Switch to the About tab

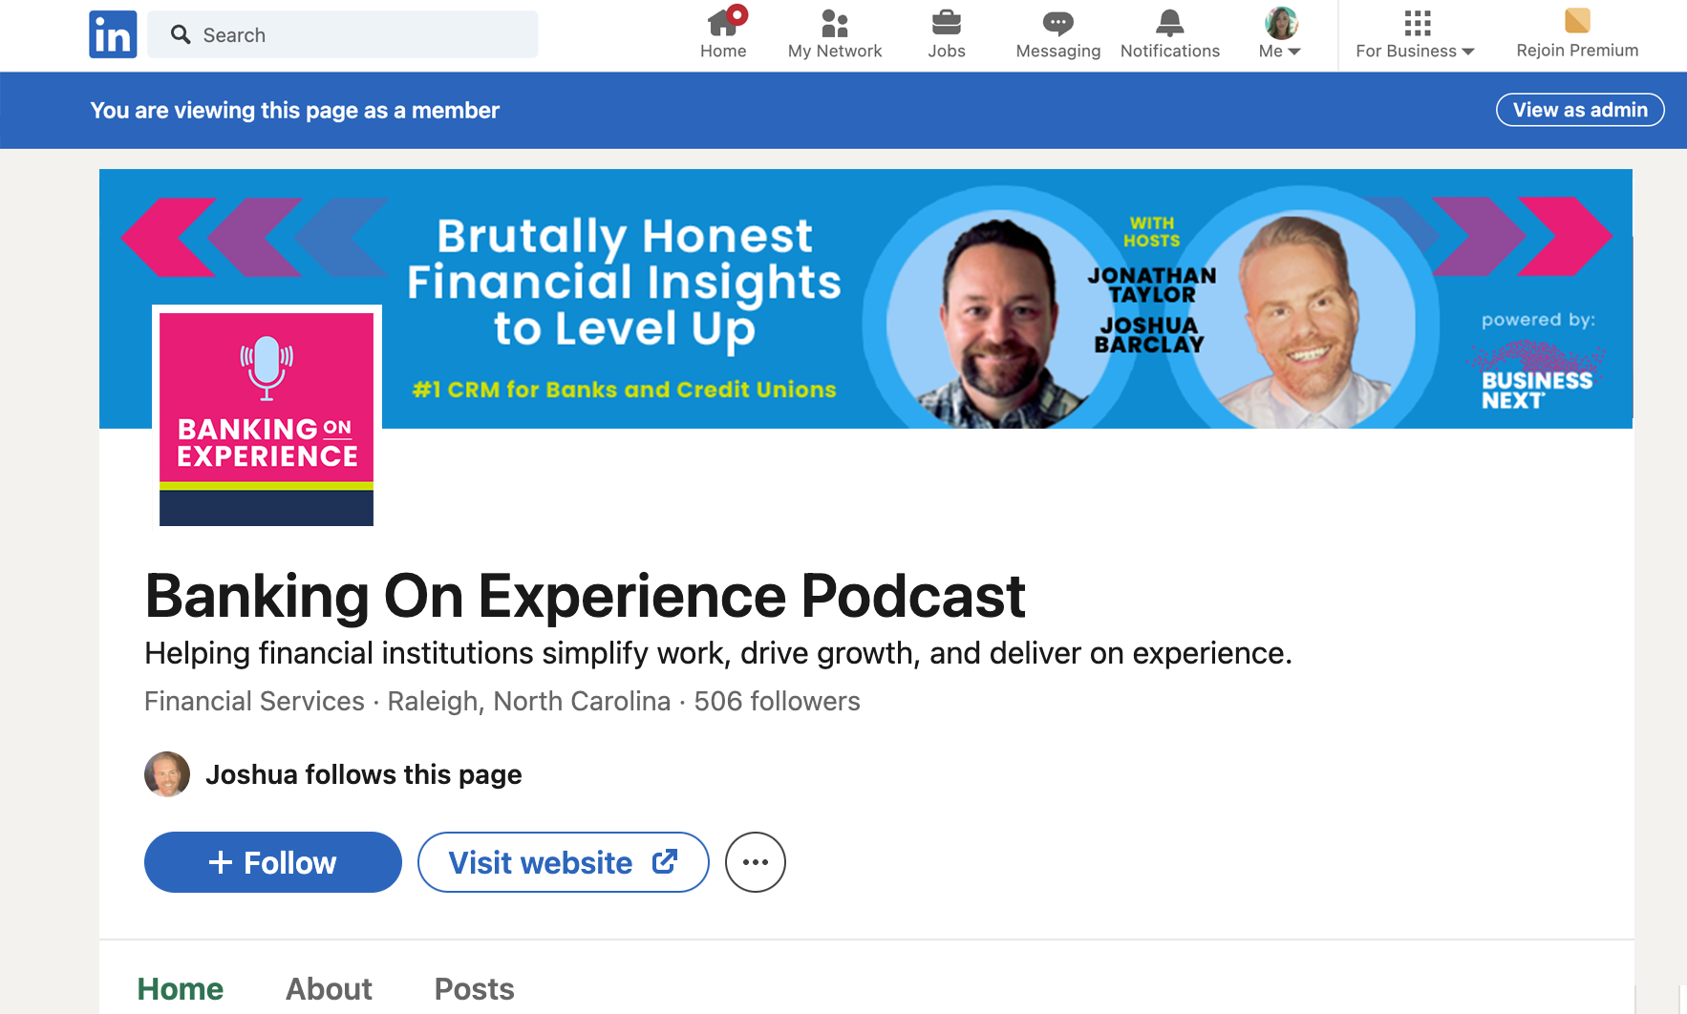point(329,989)
